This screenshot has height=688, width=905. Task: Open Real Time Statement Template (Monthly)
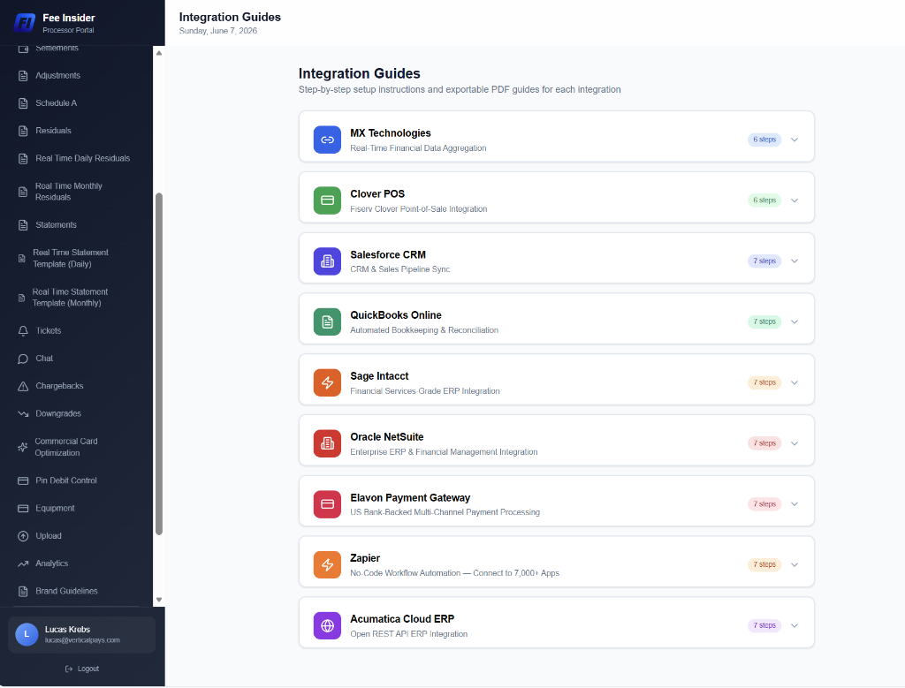[78, 298]
